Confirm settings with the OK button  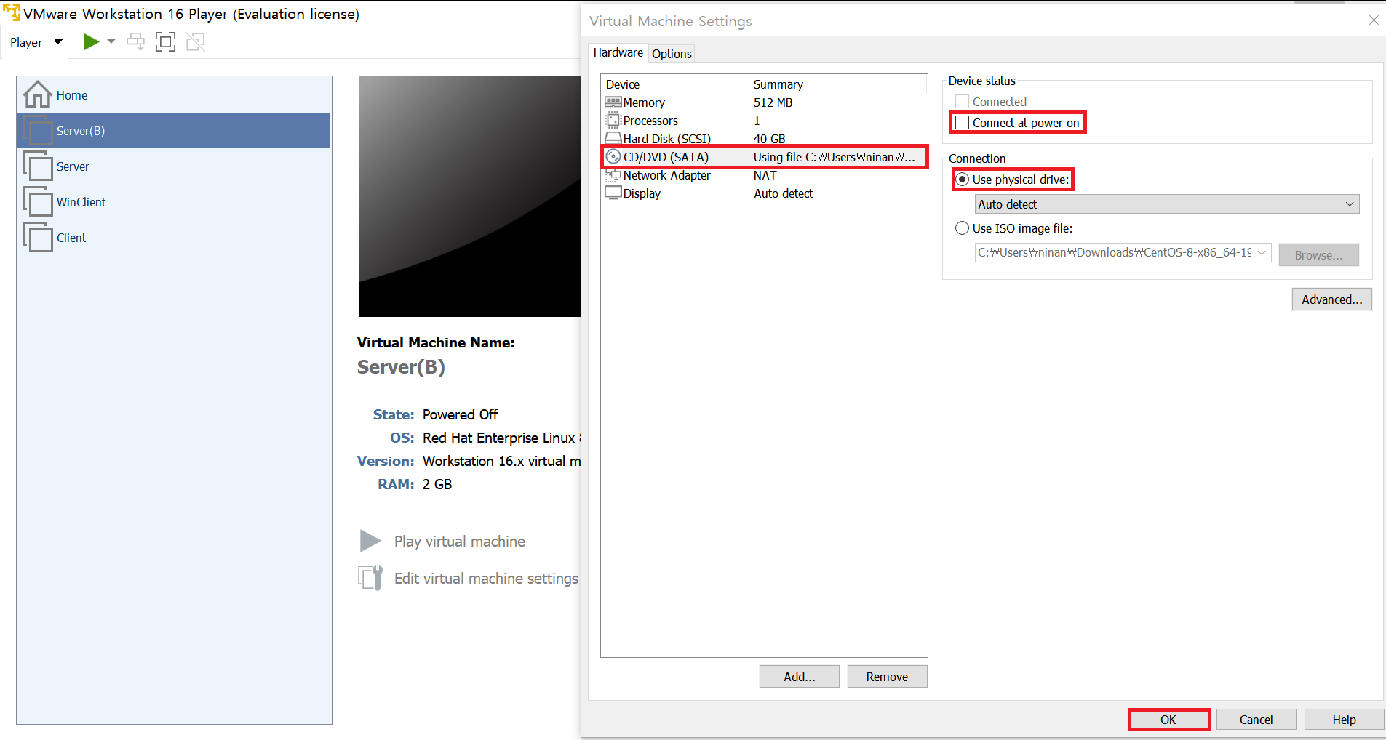click(1168, 720)
